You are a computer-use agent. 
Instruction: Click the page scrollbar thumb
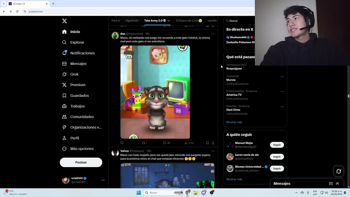349,96
